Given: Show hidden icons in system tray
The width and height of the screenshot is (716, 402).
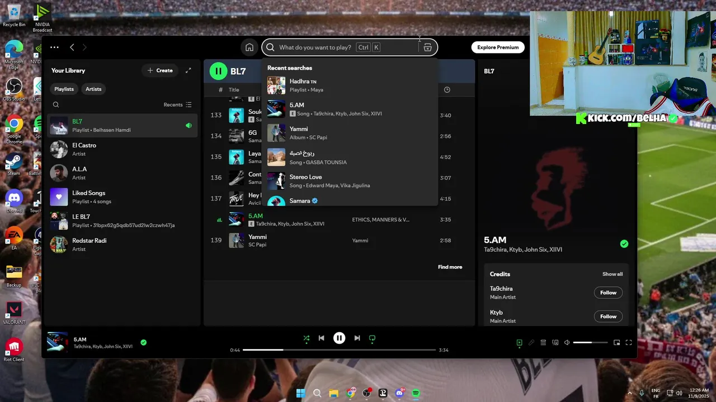Looking at the screenshot, I should click(629, 393).
